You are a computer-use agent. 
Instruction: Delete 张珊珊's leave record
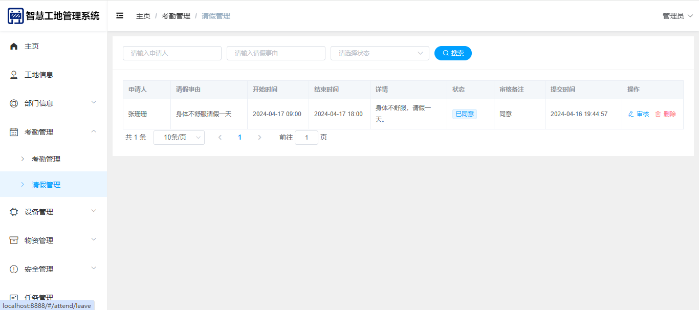coord(666,114)
